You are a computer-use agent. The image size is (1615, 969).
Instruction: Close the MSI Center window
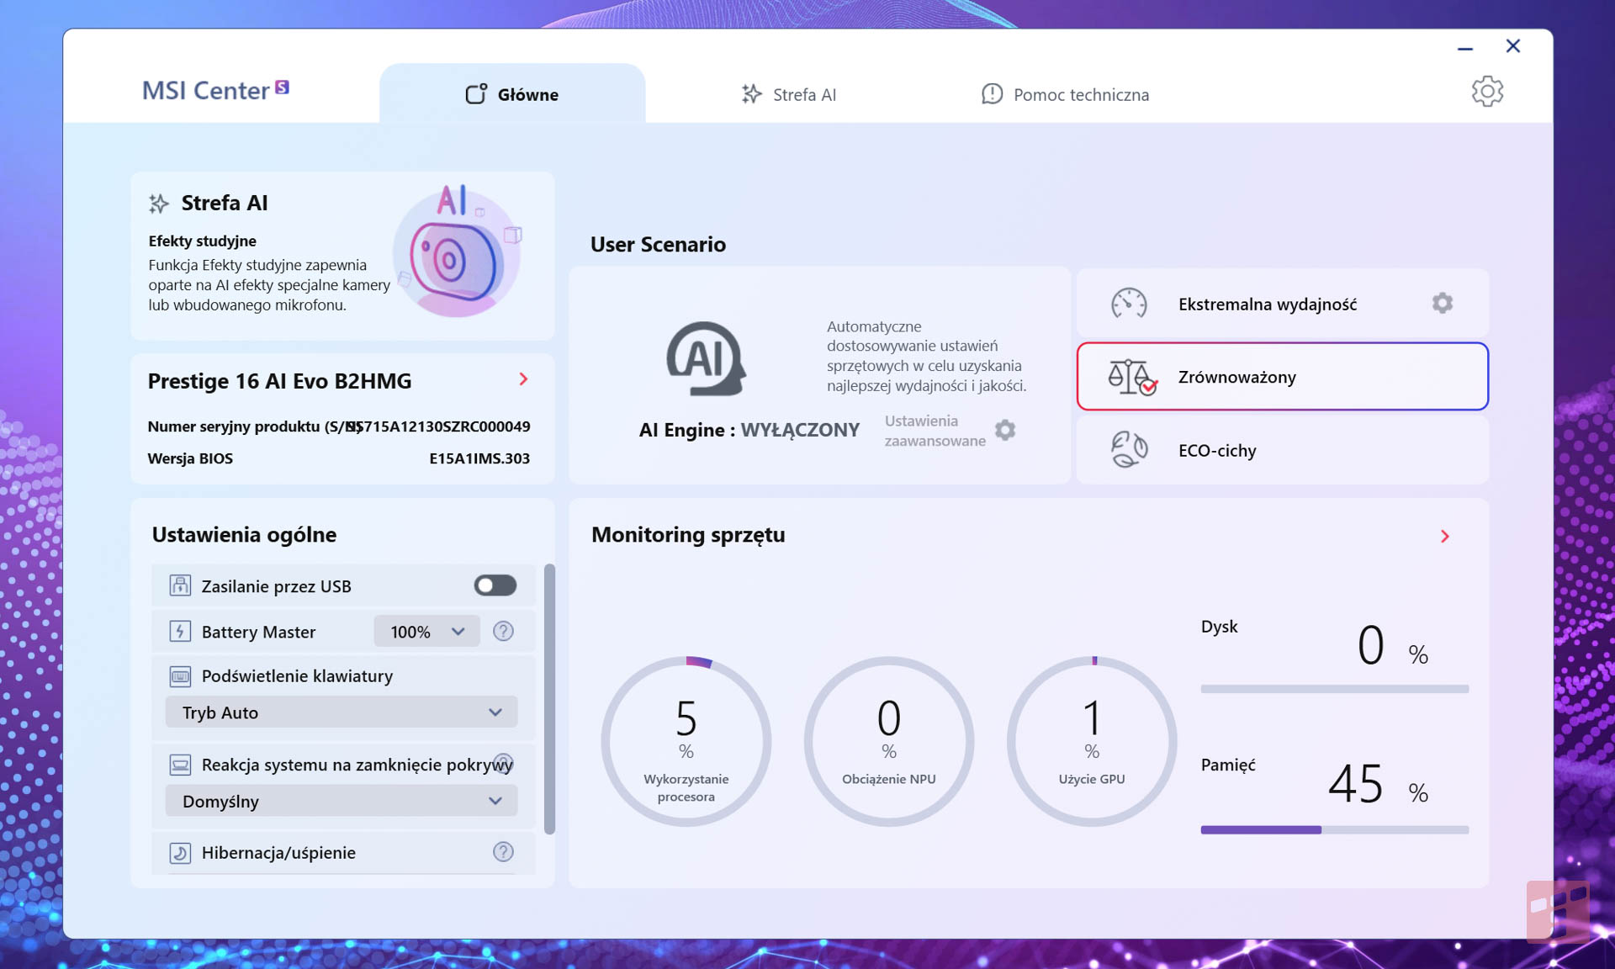tap(1513, 46)
